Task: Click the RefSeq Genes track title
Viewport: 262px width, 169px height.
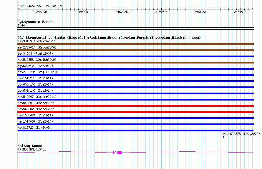Action: [x=30, y=146]
